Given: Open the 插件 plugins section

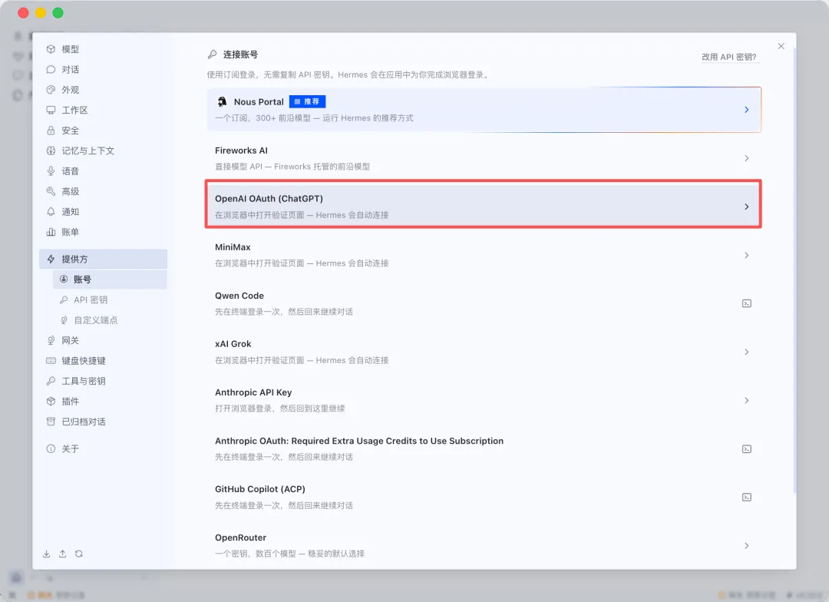Looking at the screenshot, I should pyautogui.click(x=103, y=402).
